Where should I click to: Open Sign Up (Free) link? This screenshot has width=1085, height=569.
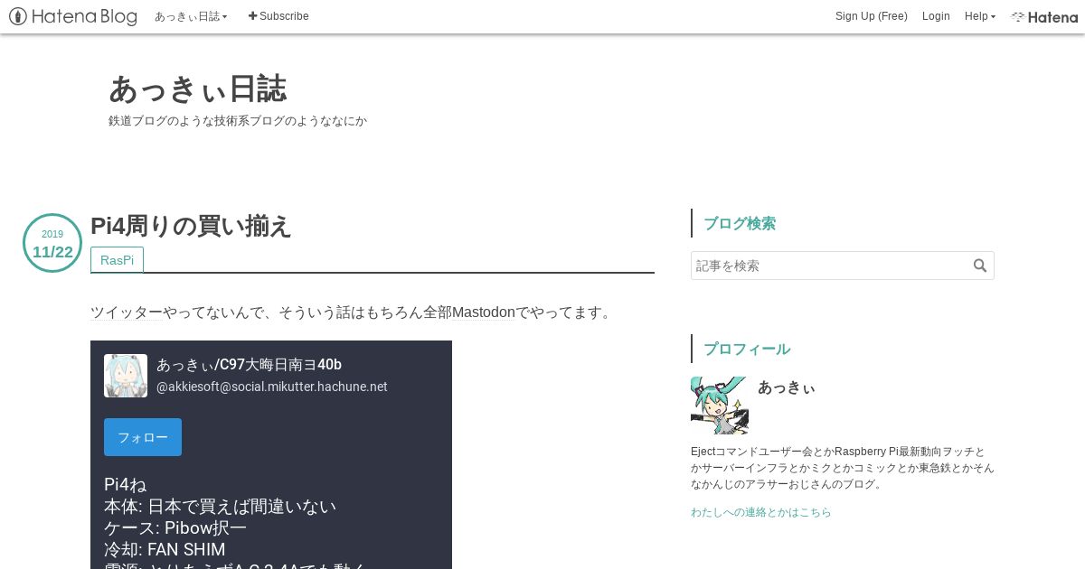pos(872,16)
